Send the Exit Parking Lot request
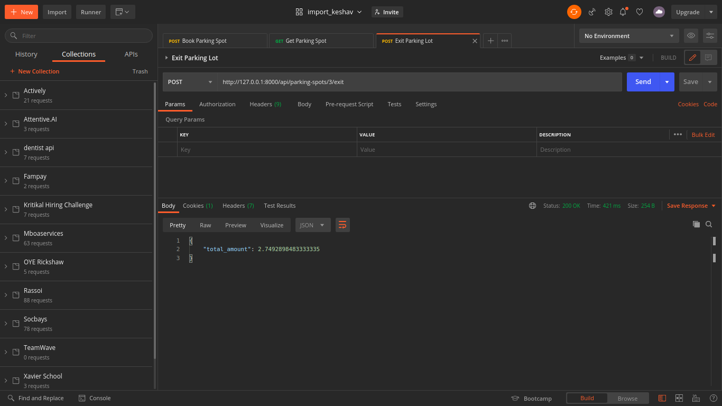722x406 pixels. coord(643,81)
